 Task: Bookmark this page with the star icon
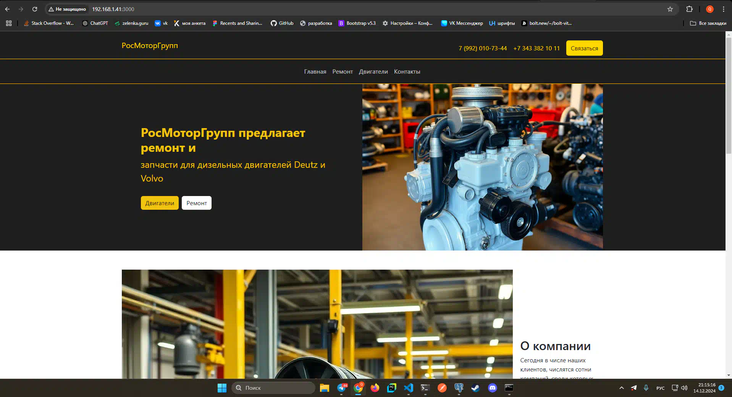pos(670,9)
